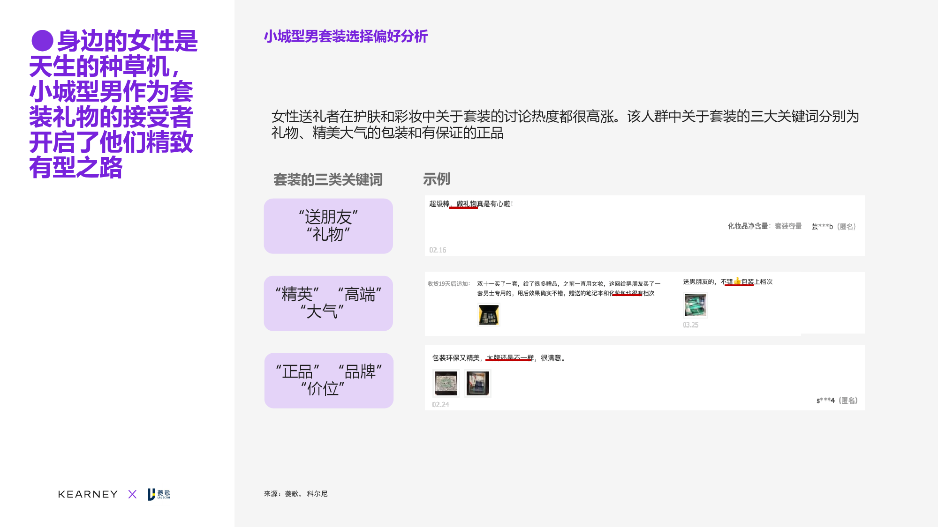Open the green product set thumbnail
Screen dimensions: 938x527
pyautogui.click(x=695, y=305)
